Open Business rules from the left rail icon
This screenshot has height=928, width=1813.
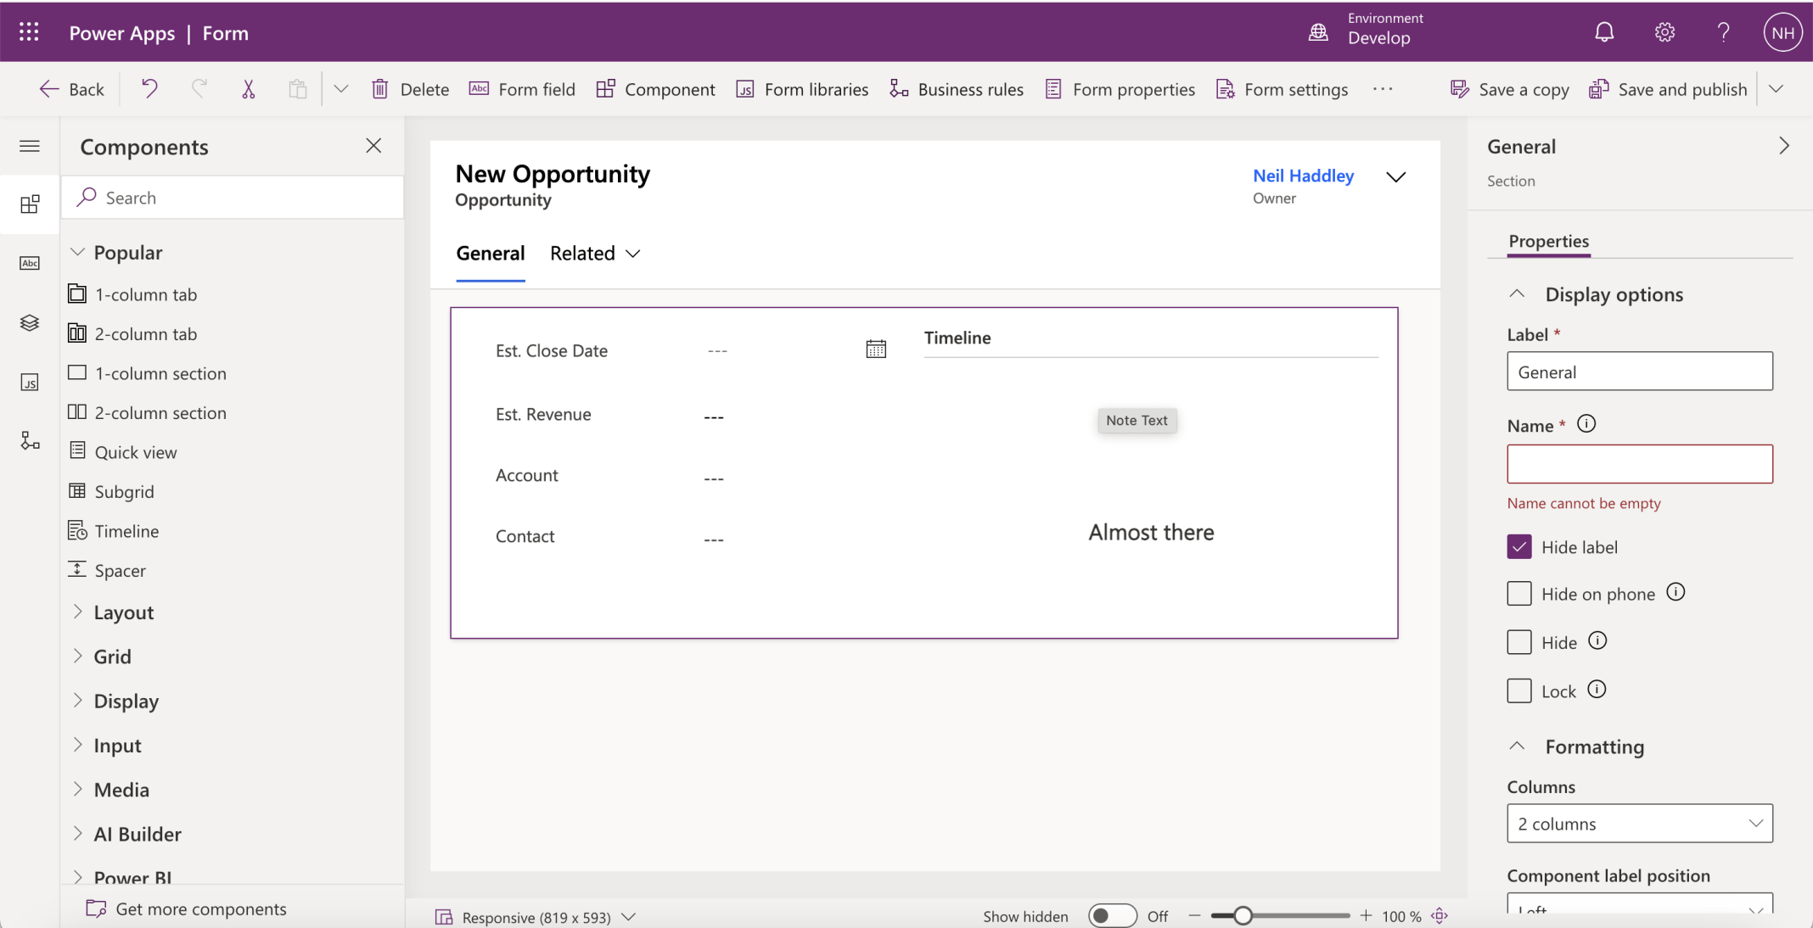(x=30, y=440)
